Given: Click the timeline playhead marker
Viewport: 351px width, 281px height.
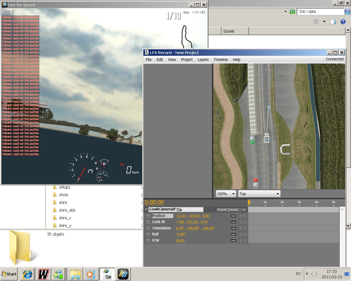Looking at the screenshot, I should 249,203.
